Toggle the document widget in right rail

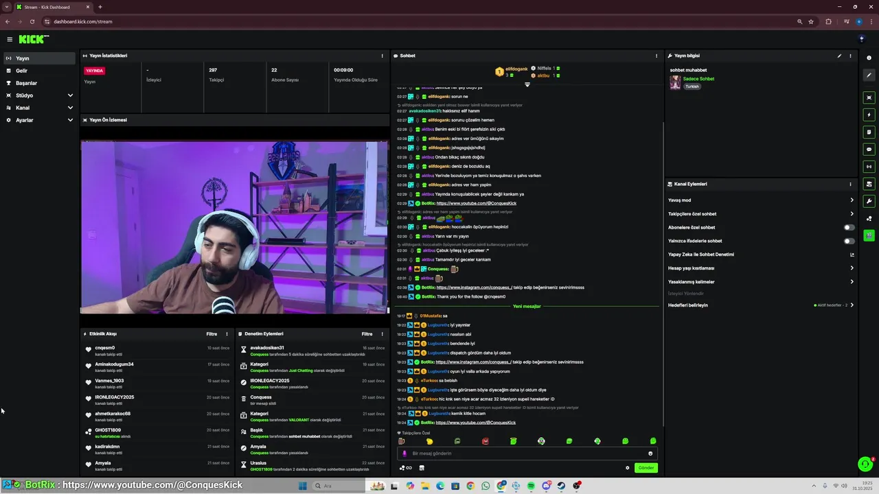click(869, 132)
